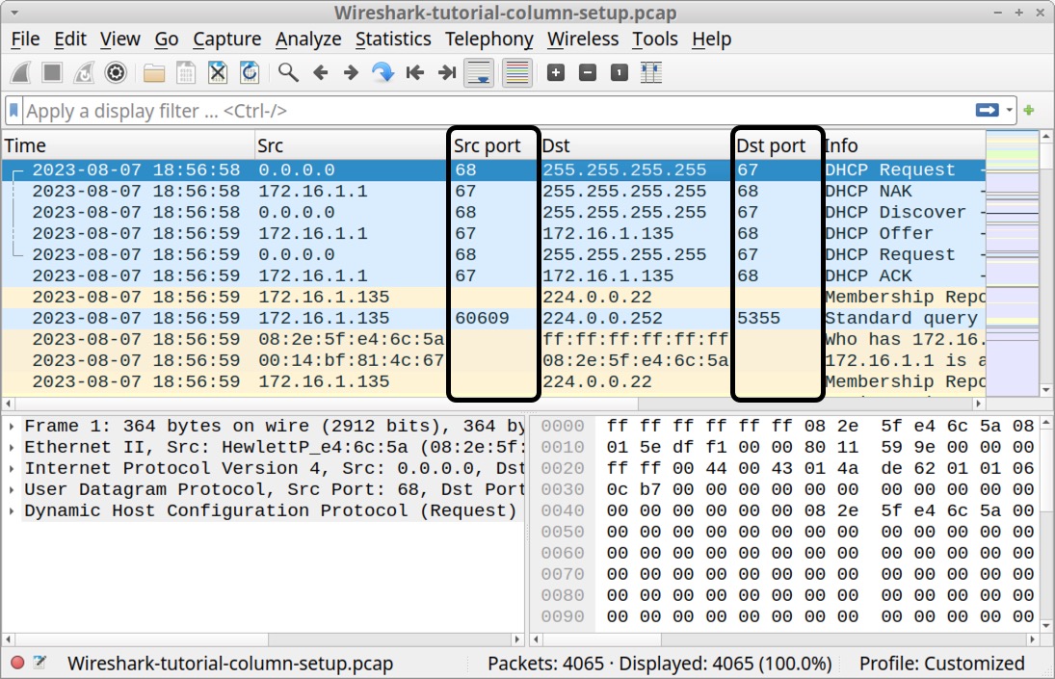
Task: Sort by Dst port column header
Action: tap(778, 145)
